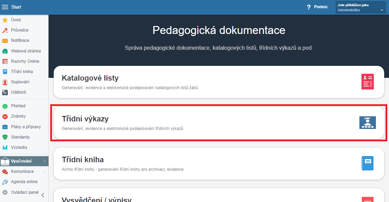Expand the Komunikace submenu chevron
Screen dimensions: 389x202
(45, 171)
